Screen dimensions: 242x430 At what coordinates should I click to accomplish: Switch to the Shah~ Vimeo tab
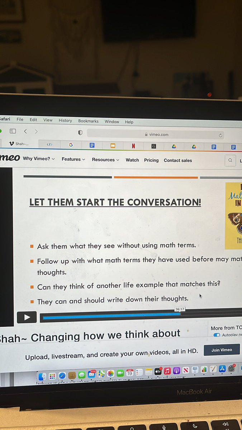click(19, 144)
